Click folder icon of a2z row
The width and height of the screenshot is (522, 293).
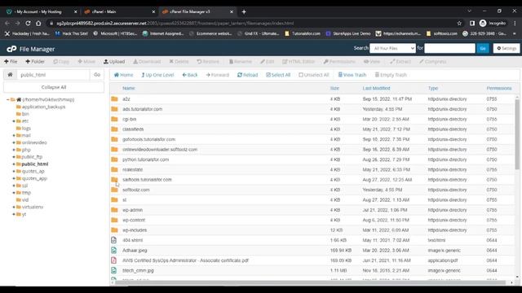point(114,99)
